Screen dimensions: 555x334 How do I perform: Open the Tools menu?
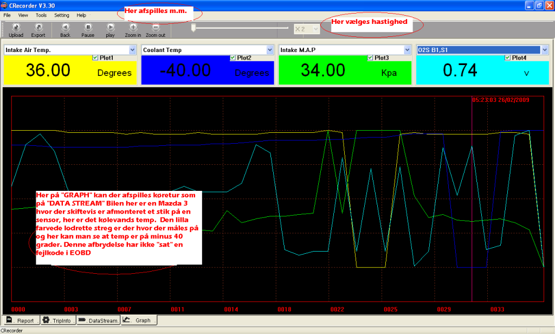point(41,15)
